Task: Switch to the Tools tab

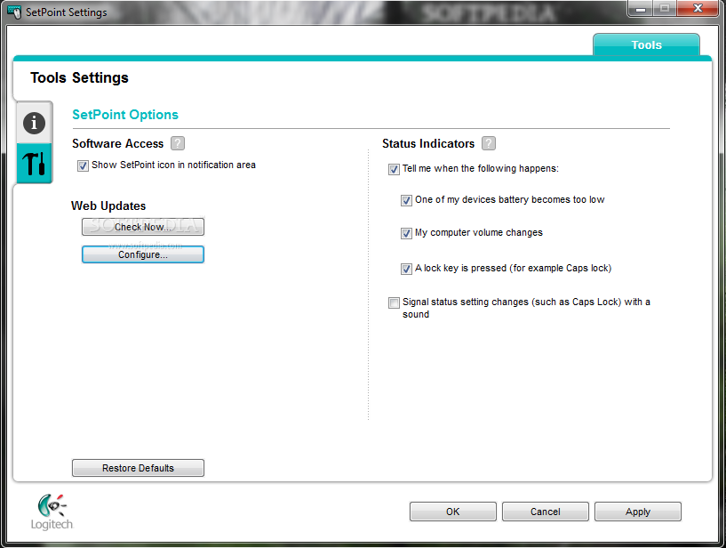Action: 646,45
